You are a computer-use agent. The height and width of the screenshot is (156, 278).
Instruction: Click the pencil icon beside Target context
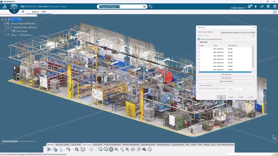253,36
